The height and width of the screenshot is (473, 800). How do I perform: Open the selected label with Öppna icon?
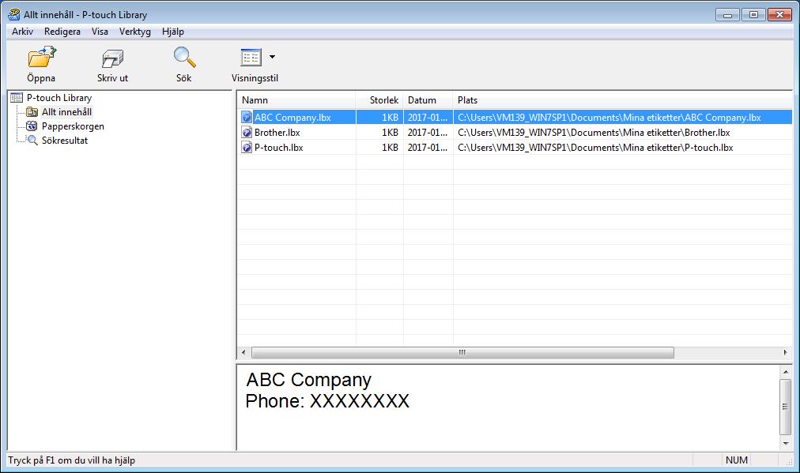click(x=41, y=57)
